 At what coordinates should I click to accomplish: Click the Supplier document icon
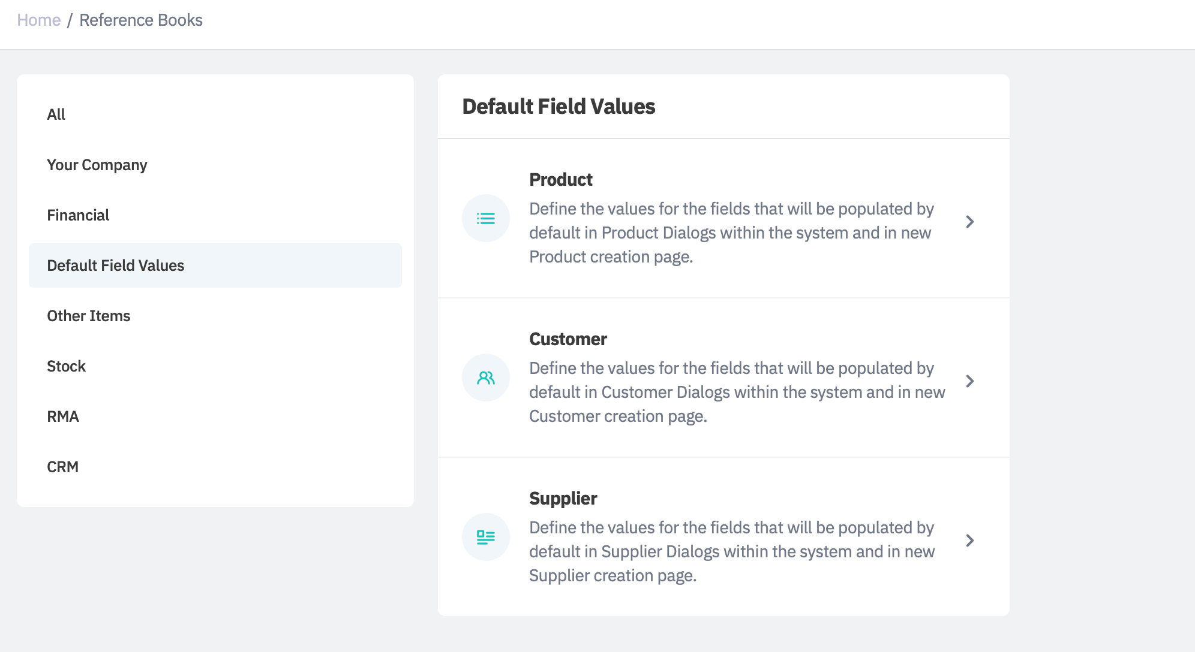(x=485, y=537)
